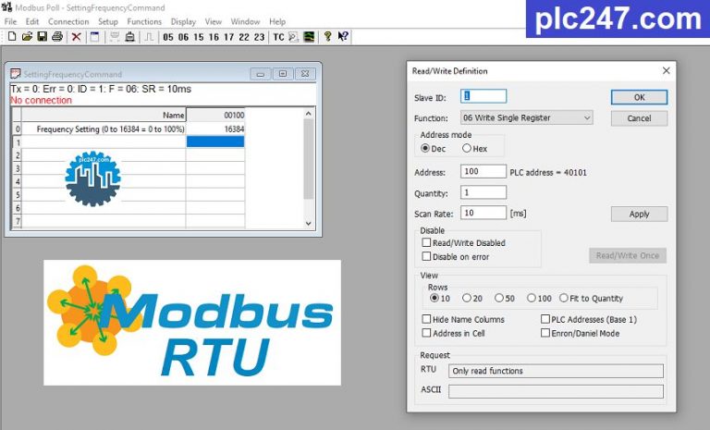This screenshot has width=710, height=430.
Task: Click the RTU request text field
Action: pos(556,371)
